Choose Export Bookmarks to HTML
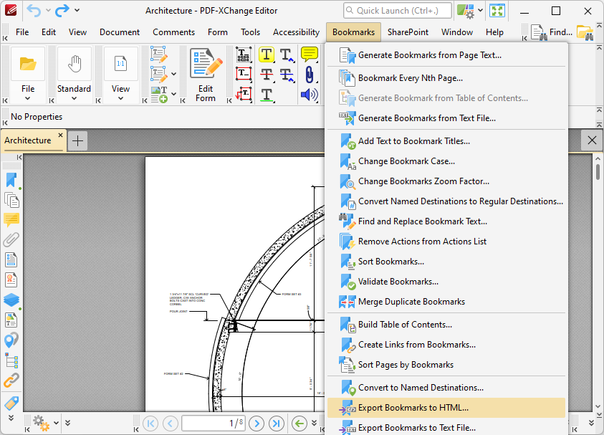 (413, 408)
